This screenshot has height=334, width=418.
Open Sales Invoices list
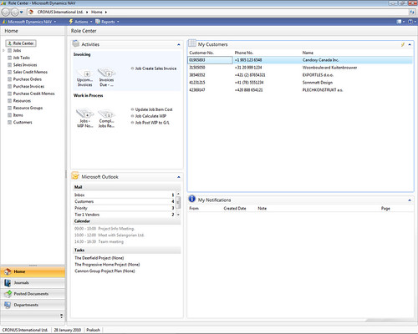tap(25, 65)
